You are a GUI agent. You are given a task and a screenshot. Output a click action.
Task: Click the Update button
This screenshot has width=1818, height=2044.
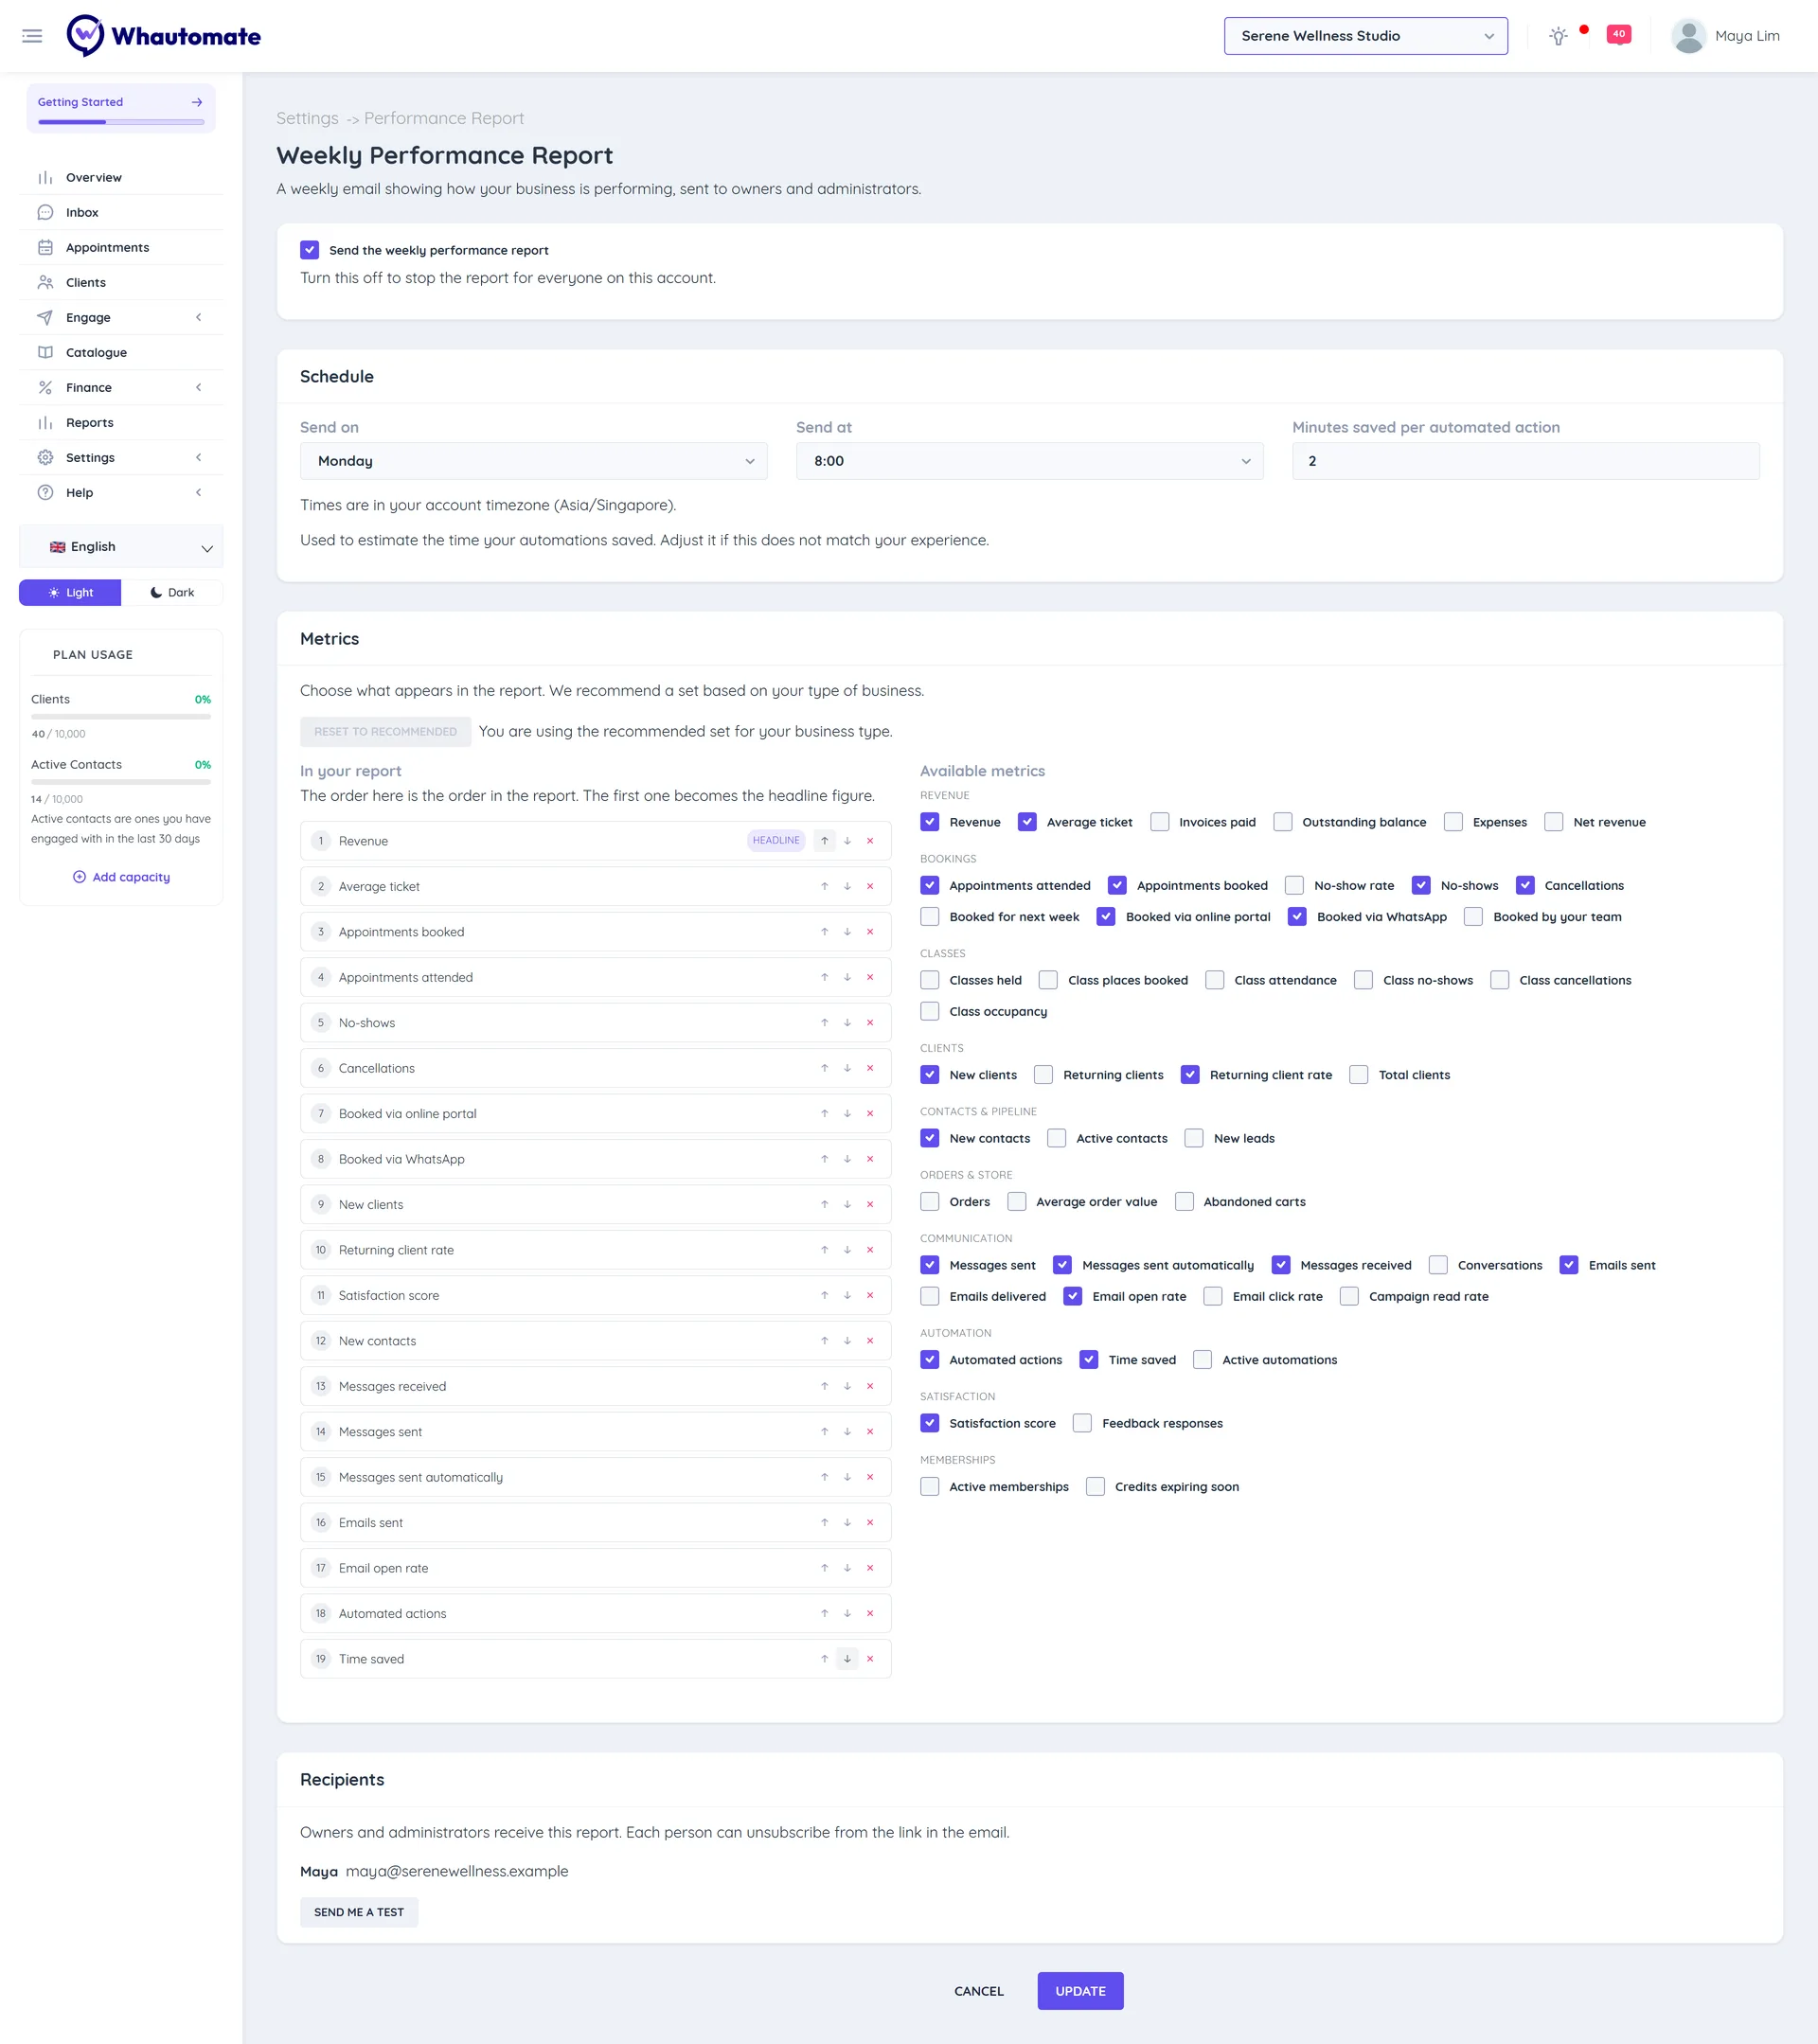click(x=1080, y=1991)
